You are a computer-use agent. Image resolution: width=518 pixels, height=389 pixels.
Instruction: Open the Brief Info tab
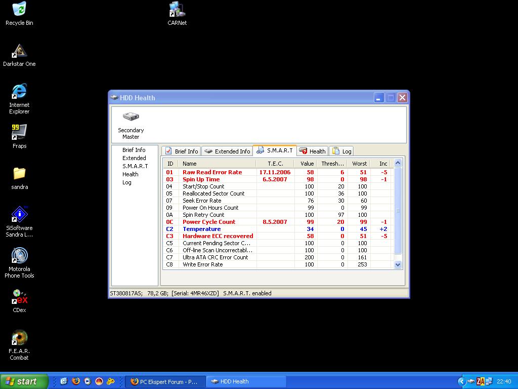pos(181,151)
